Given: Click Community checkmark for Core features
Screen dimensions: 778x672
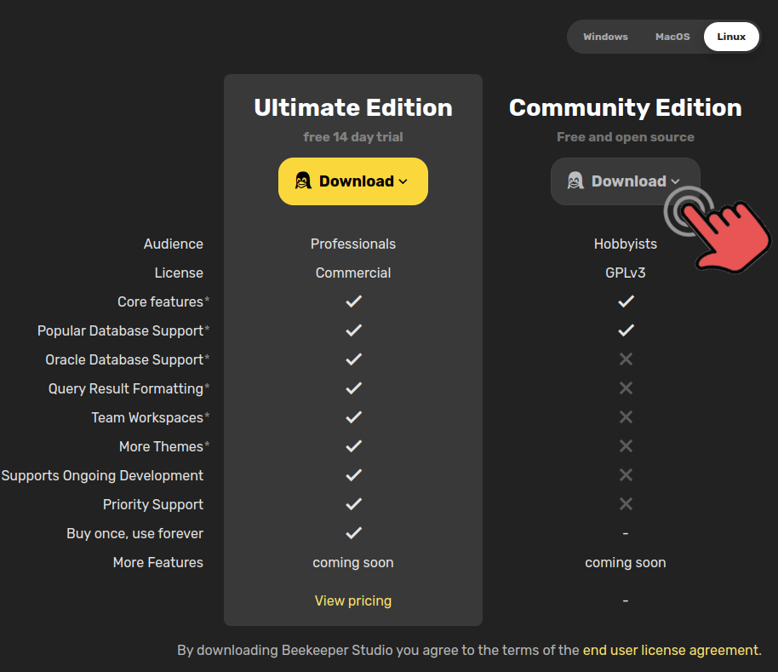Looking at the screenshot, I should pos(626,302).
